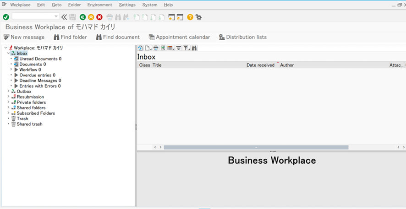The width and height of the screenshot is (406, 209).
Task: Open Customize Local Layout gear icon
Action: (x=198, y=17)
